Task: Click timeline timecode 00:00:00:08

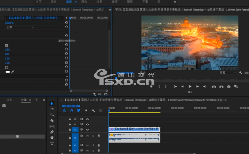Action: [71, 106]
